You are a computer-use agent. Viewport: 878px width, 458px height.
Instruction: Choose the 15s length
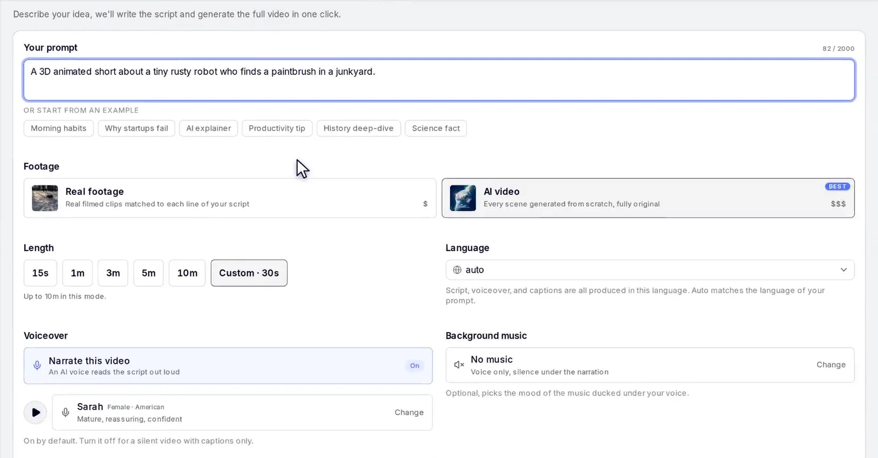(x=40, y=273)
